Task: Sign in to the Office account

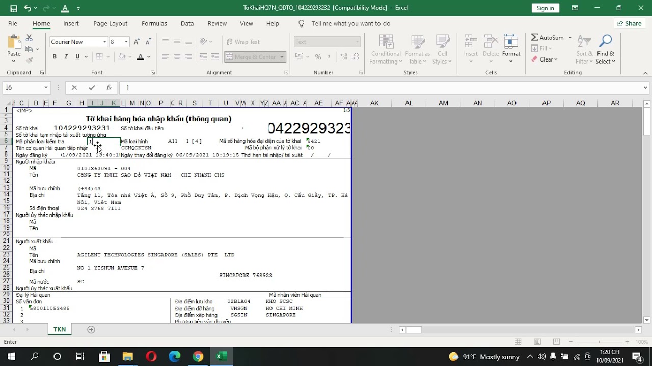Action: coord(545,8)
